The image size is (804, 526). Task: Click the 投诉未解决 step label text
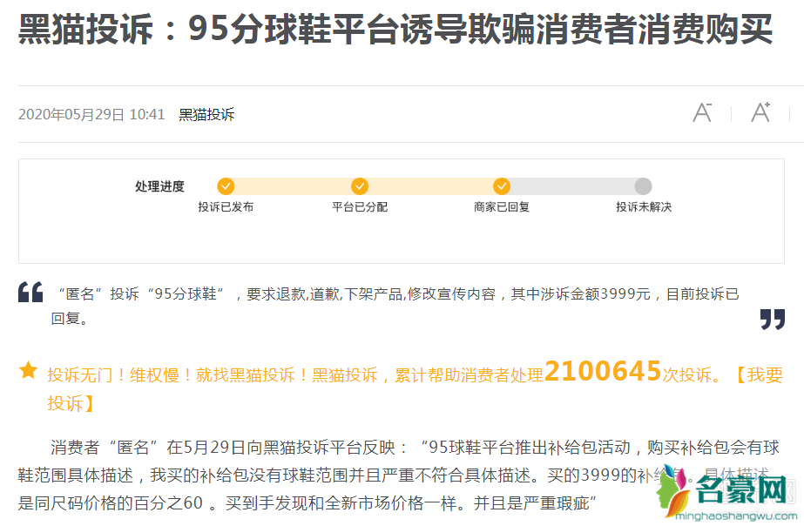(x=644, y=207)
